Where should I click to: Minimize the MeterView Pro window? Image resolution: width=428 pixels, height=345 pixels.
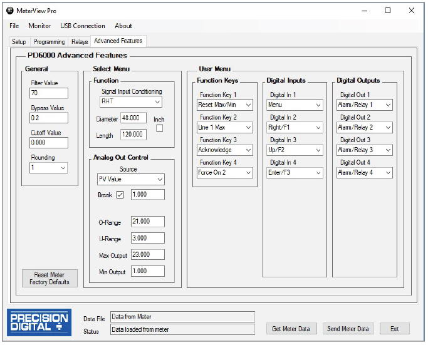click(x=365, y=11)
